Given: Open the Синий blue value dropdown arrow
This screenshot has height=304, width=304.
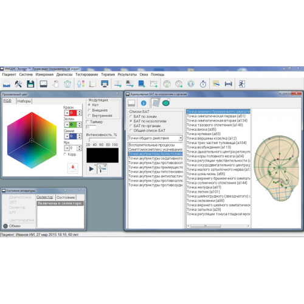Looking at the screenshot, I should tap(67, 136).
